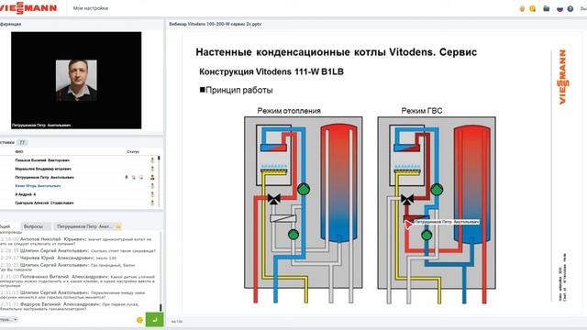Click status icon in А Андрей А row

(152, 194)
